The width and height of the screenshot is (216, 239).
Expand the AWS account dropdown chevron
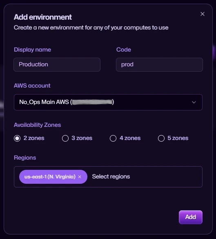194,102
